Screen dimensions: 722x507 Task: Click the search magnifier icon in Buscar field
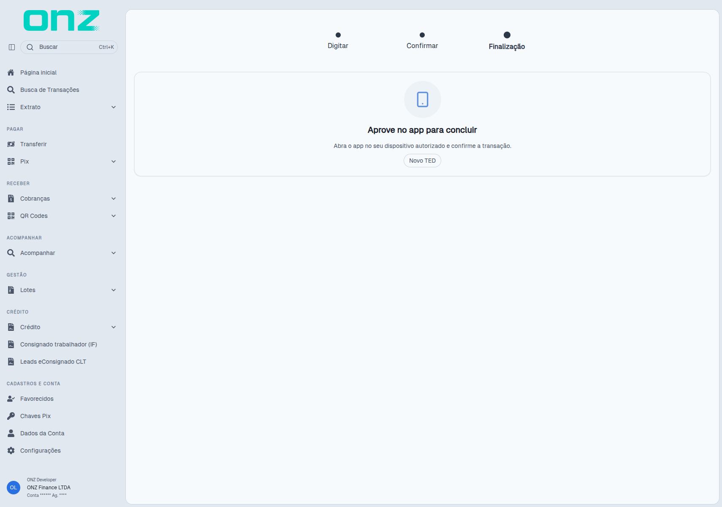(x=30, y=47)
